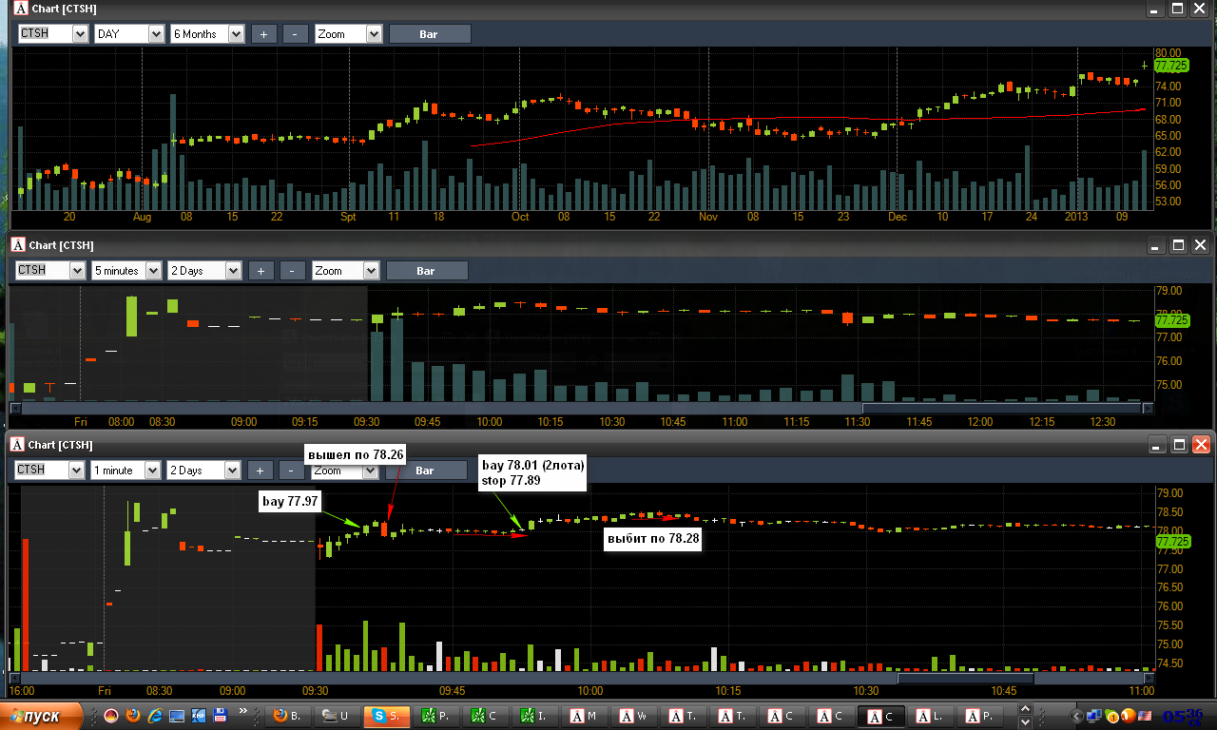Switch to the Skype taskbar button
The height and width of the screenshot is (730, 1217).
[388, 716]
